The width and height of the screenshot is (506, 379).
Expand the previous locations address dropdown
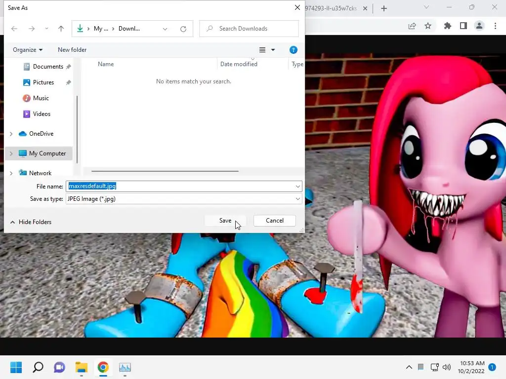pos(165,29)
